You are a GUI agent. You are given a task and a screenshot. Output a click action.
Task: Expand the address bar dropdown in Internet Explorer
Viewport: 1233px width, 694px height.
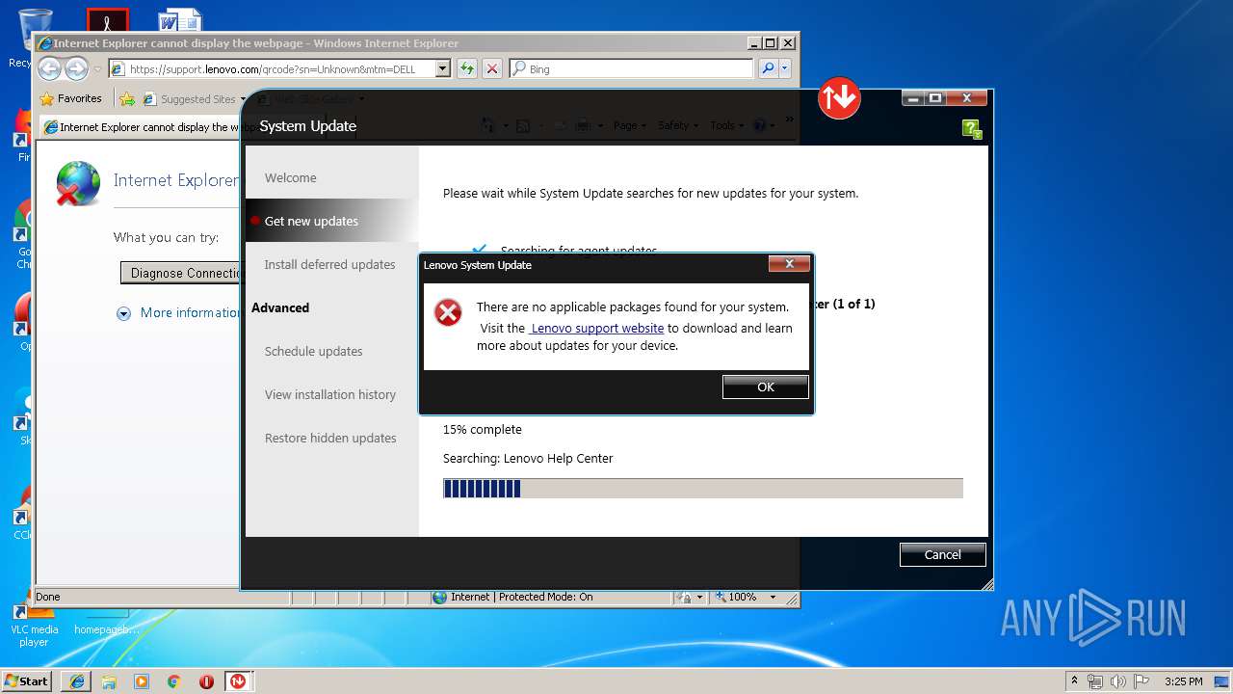pyautogui.click(x=443, y=68)
